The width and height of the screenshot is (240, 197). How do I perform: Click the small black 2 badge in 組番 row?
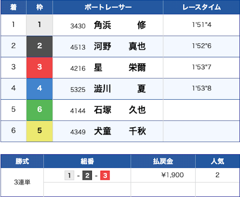(87, 175)
